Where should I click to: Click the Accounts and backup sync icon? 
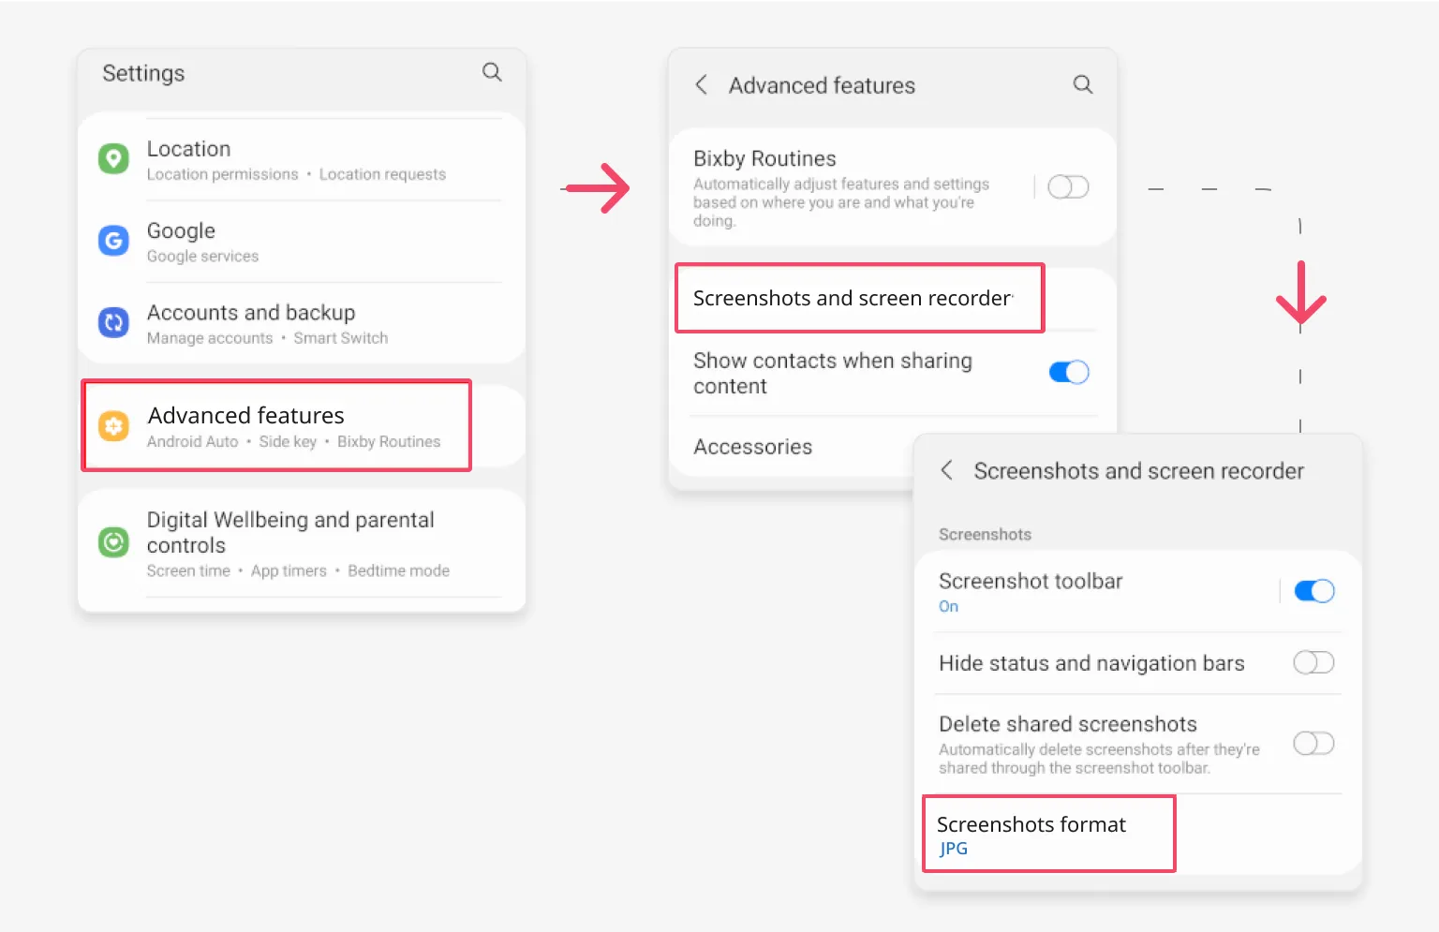[113, 322]
